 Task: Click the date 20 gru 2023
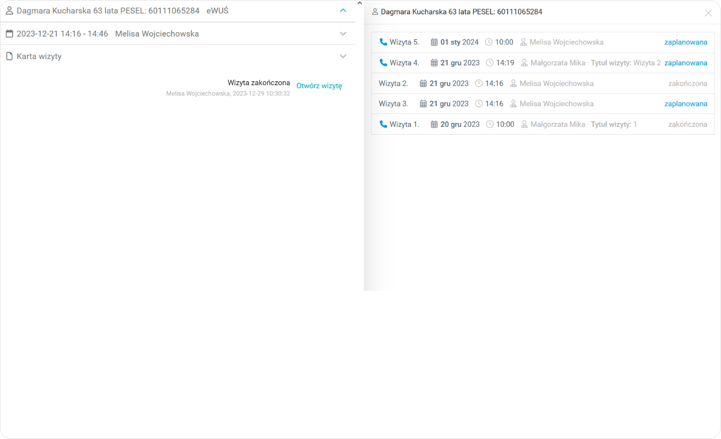click(460, 124)
